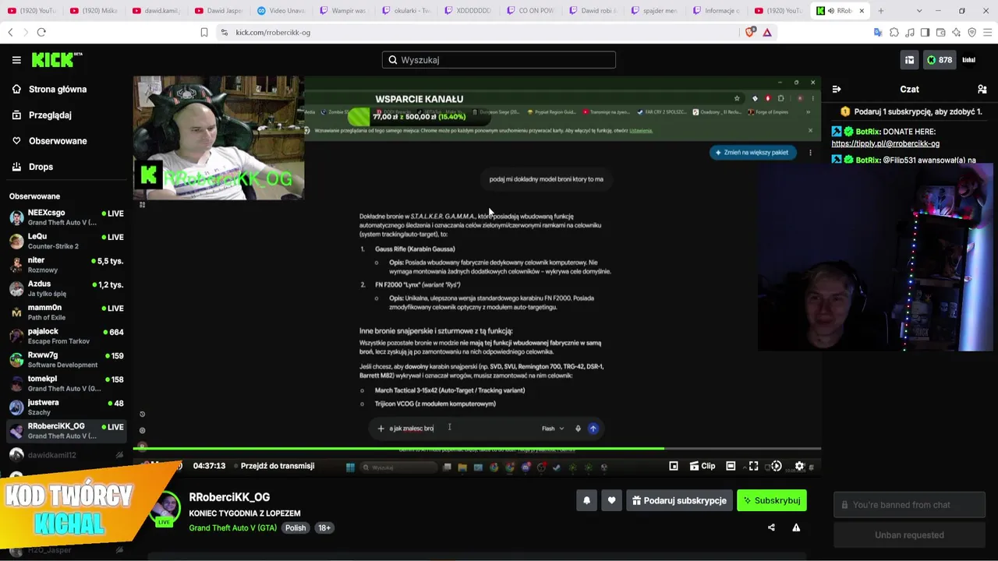Open Rxww7g channel in followed list

point(66,360)
